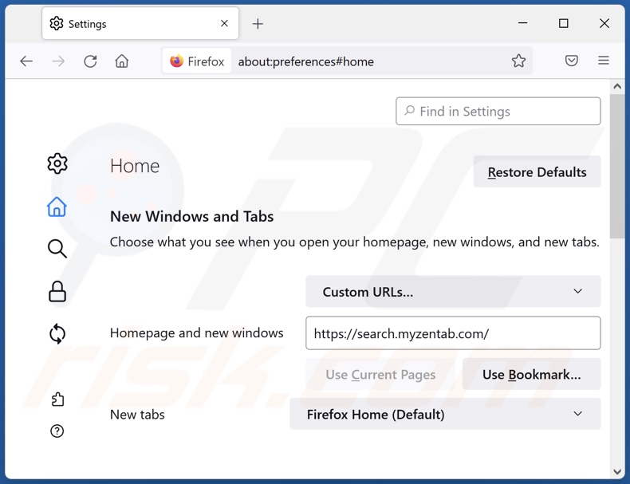Open the Pocket save icon
This screenshot has height=484, width=630.
click(572, 61)
